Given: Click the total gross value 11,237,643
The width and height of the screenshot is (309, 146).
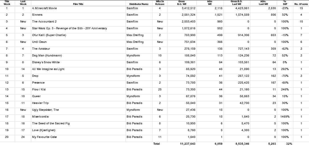Looking at the screenshot, I should pos(188,144).
